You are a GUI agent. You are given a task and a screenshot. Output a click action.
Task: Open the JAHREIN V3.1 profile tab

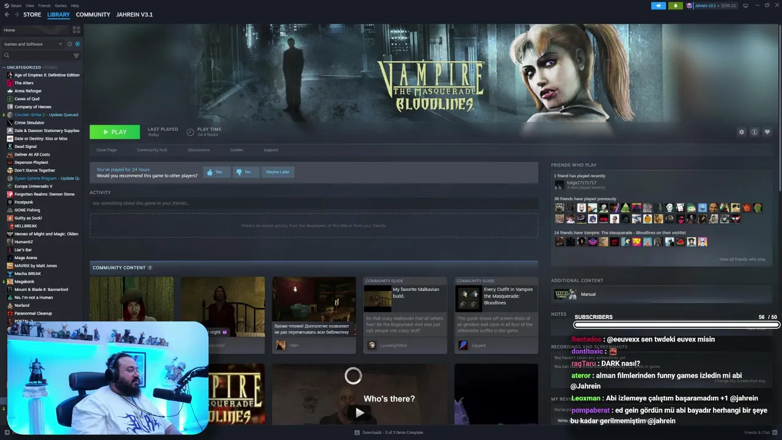coord(134,15)
